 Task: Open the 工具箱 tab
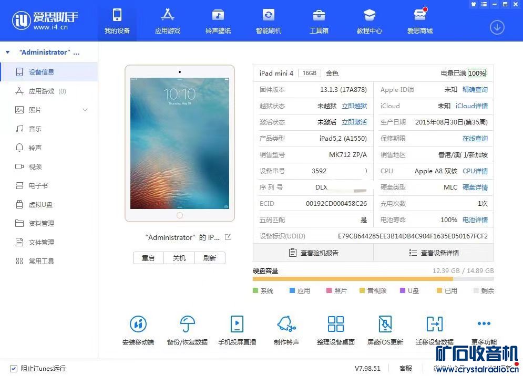(319, 20)
